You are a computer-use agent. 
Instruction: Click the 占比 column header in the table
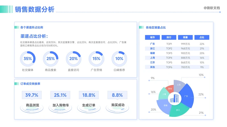202,37
